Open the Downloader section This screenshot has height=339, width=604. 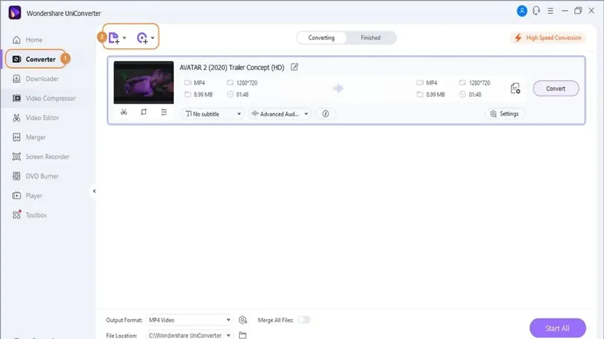pos(36,79)
